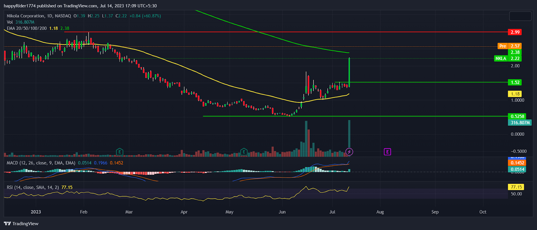Click the happyRider1774 published on TradingView.com header
Viewport: 537px width, 230px height.
pyautogui.click(x=80, y=6)
